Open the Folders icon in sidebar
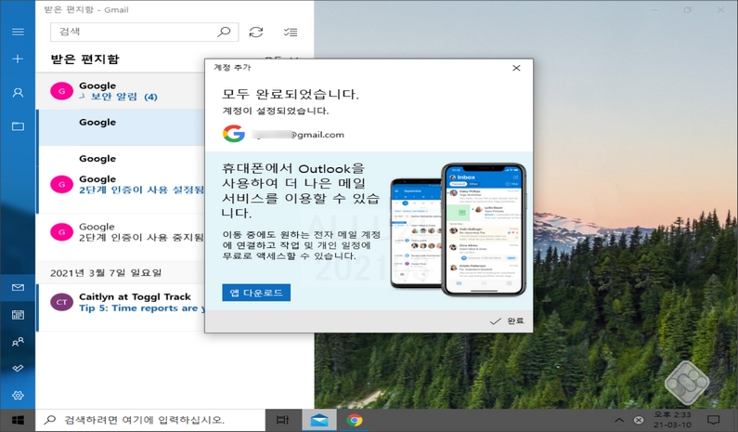 click(18, 125)
